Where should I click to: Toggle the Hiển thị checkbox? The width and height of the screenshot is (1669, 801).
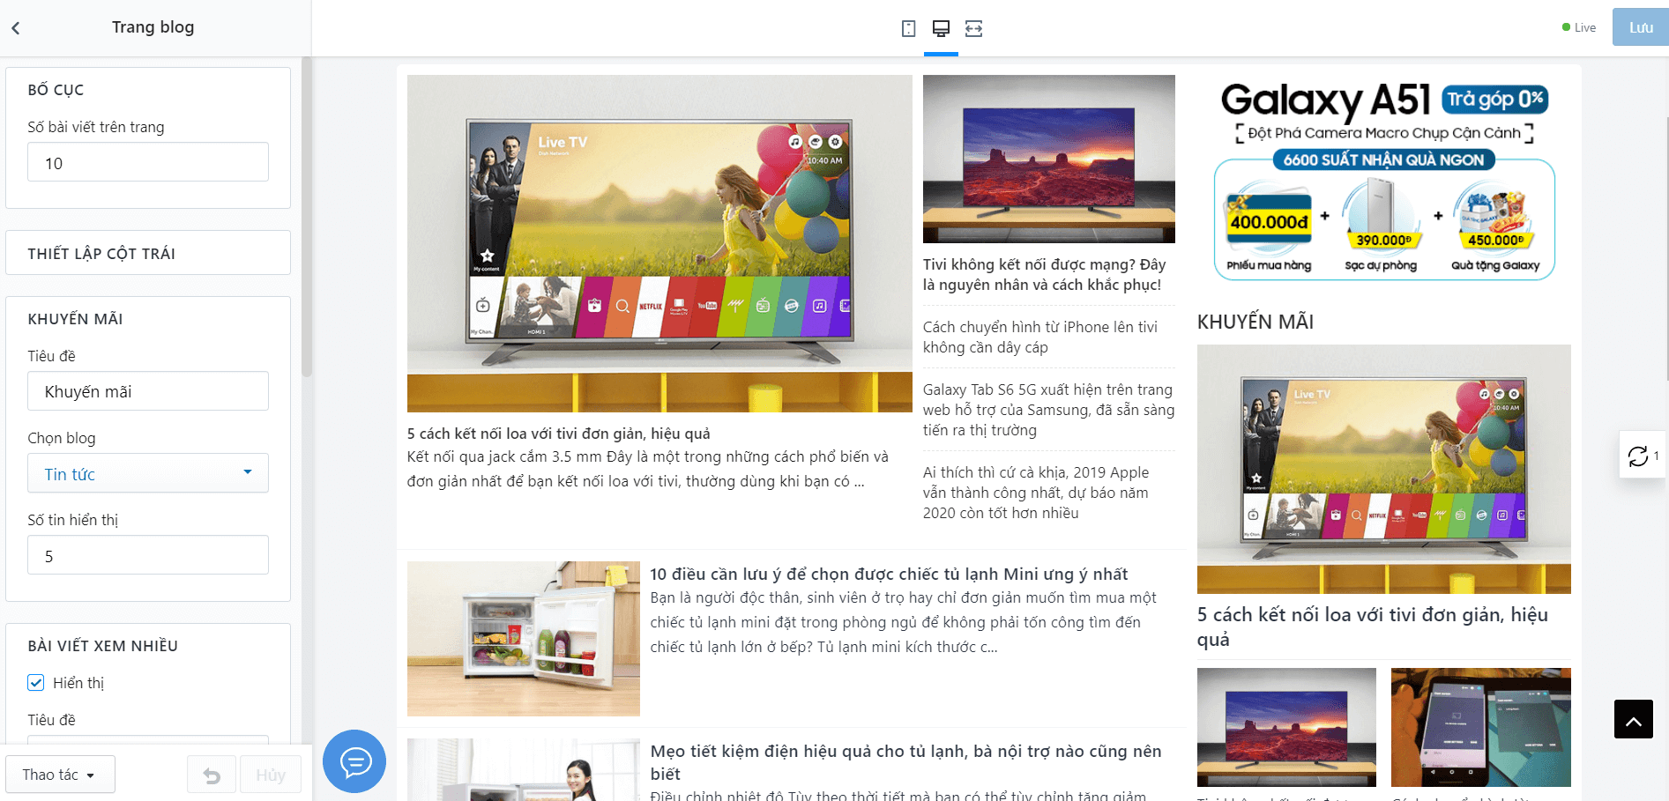36,683
